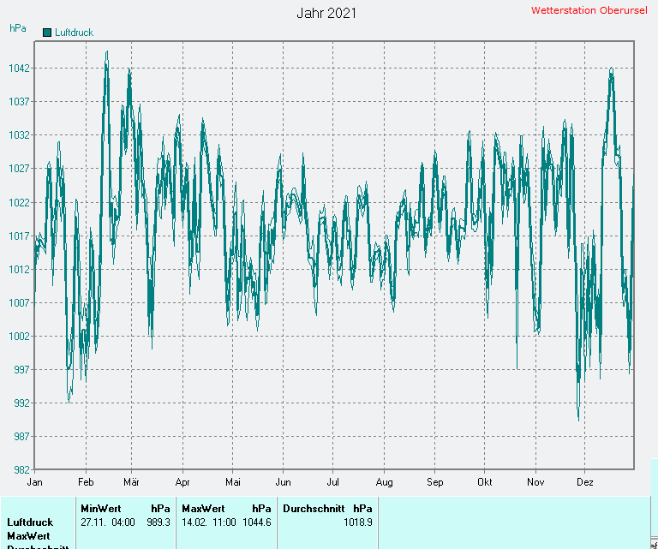The image size is (658, 549).
Task: Click the y-axis value 1022
Action: (x=20, y=203)
